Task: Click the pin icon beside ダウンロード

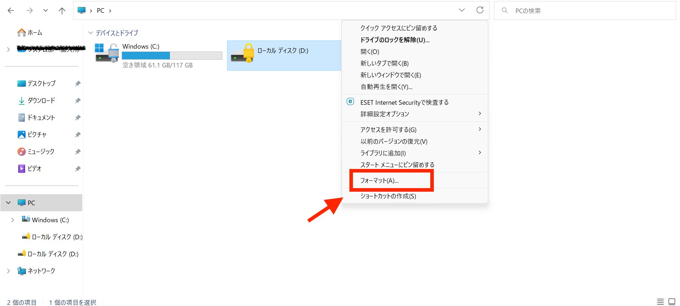Action: tap(78, 100)
